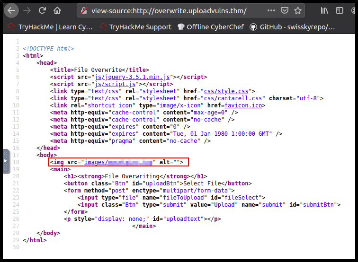The width and height of the screenshot is (358, 262).
Task: Click the 'submitBtn' id value
Action: pyautogui.click(x=318, y=205)
